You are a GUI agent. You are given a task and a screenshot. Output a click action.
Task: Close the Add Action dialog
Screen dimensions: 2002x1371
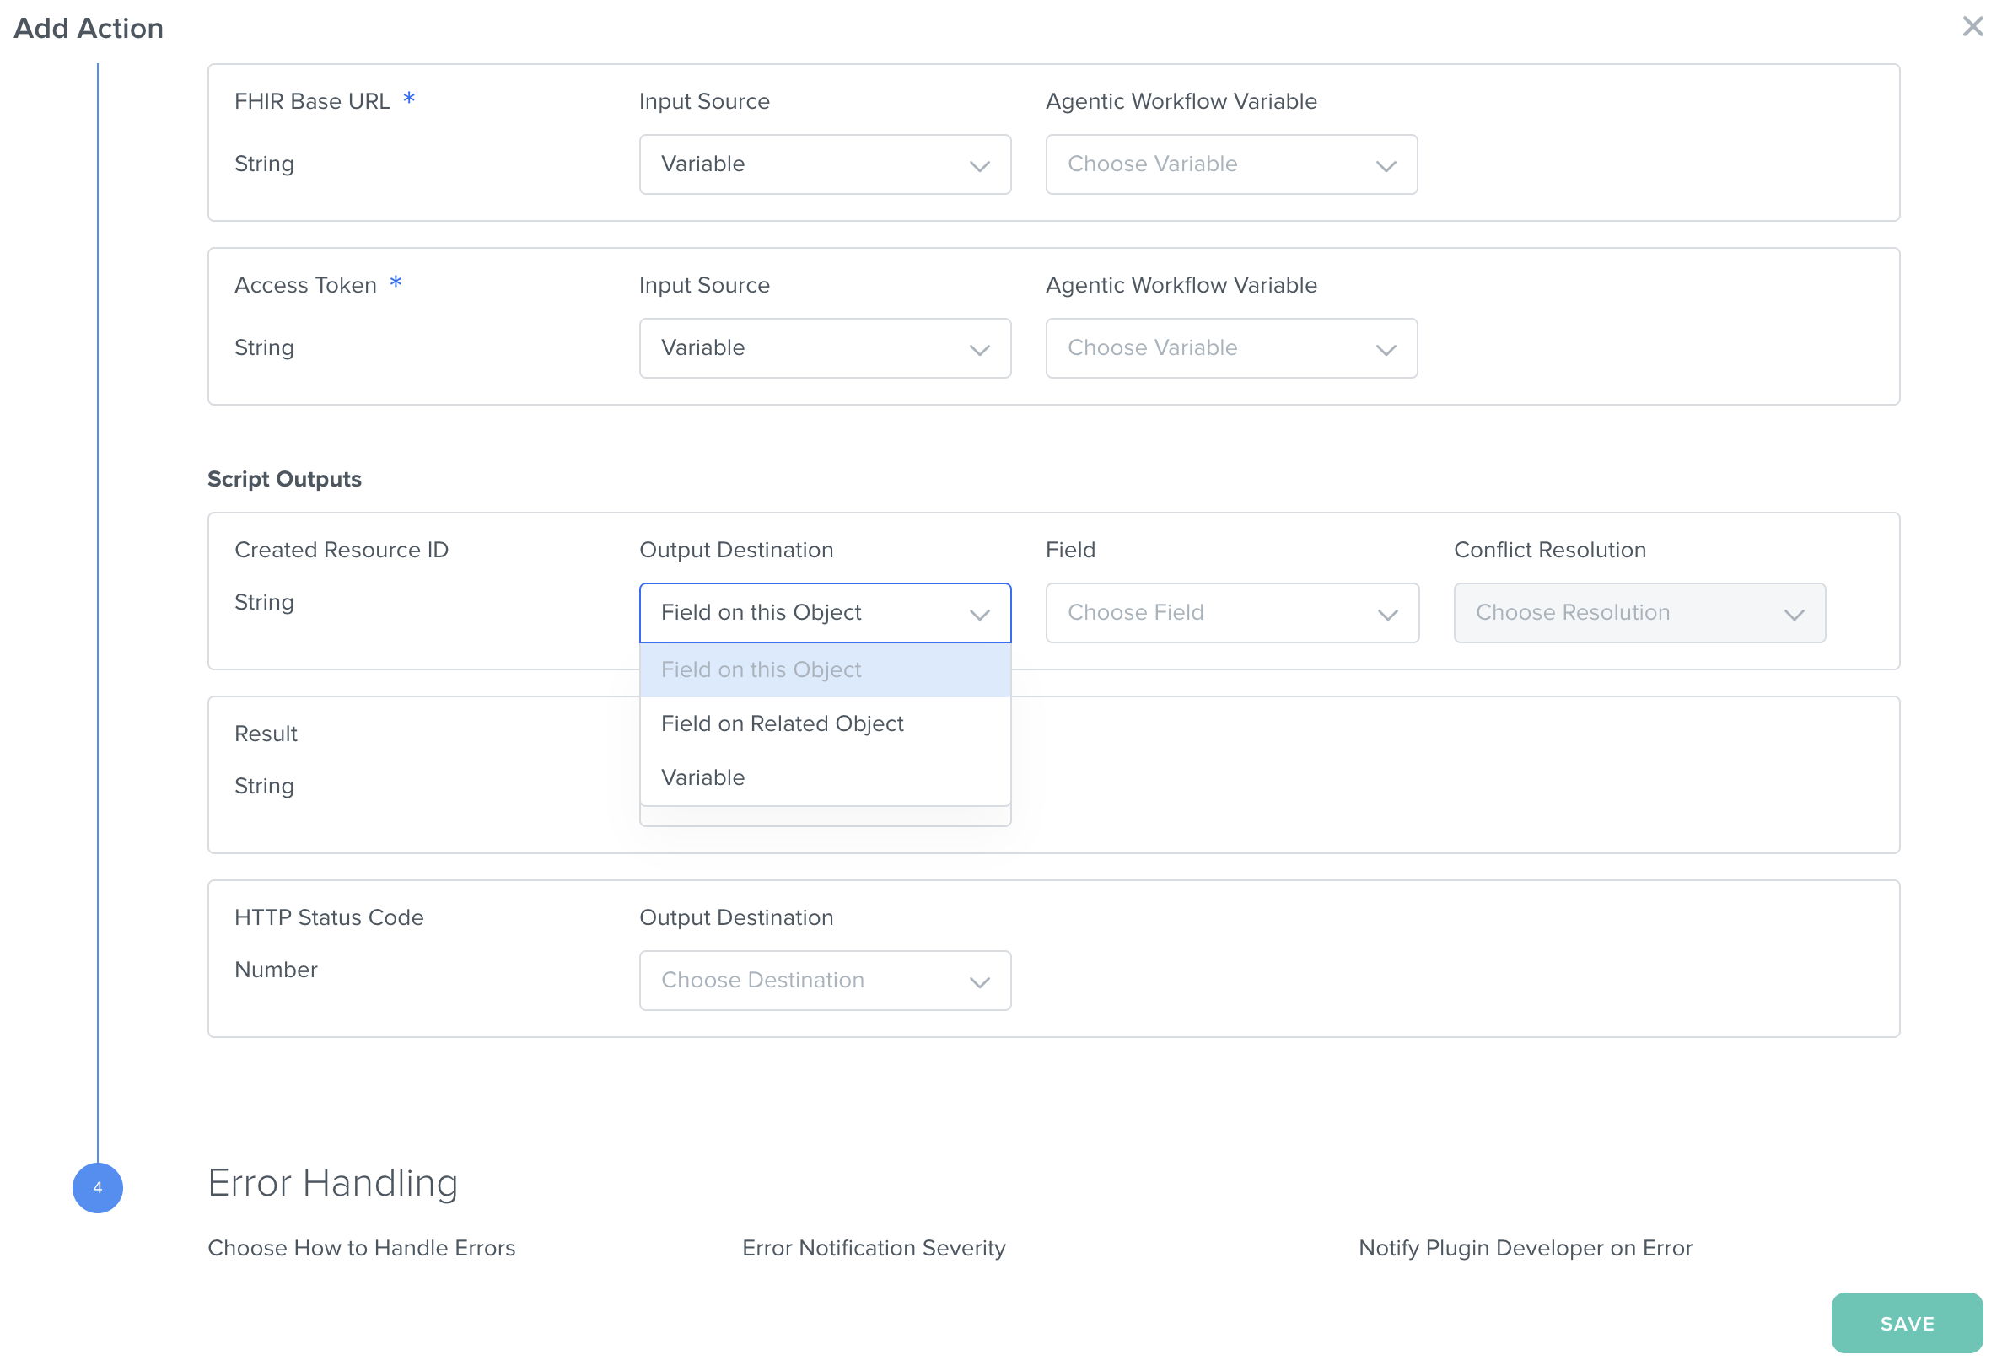[x=1972, y=27]
